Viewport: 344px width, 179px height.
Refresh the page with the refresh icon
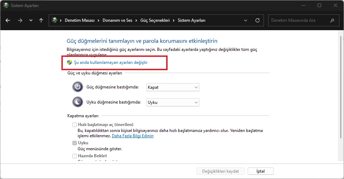(x=258, y=20)
